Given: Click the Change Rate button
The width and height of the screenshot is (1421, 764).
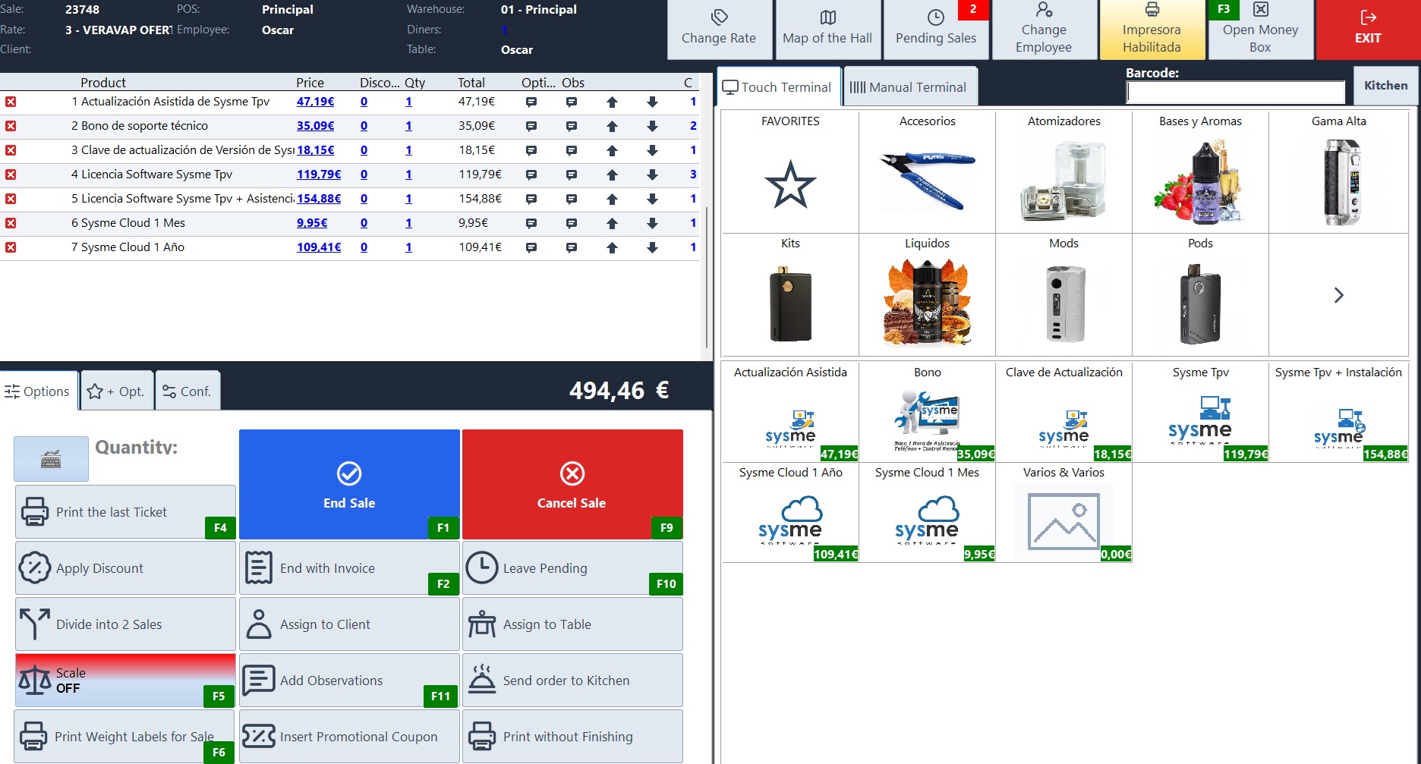Looking at the screenshot, I should 719,30.
